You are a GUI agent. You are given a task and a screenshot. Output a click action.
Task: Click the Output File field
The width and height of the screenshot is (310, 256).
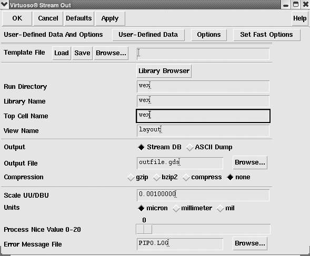click(x=180, y=163)
